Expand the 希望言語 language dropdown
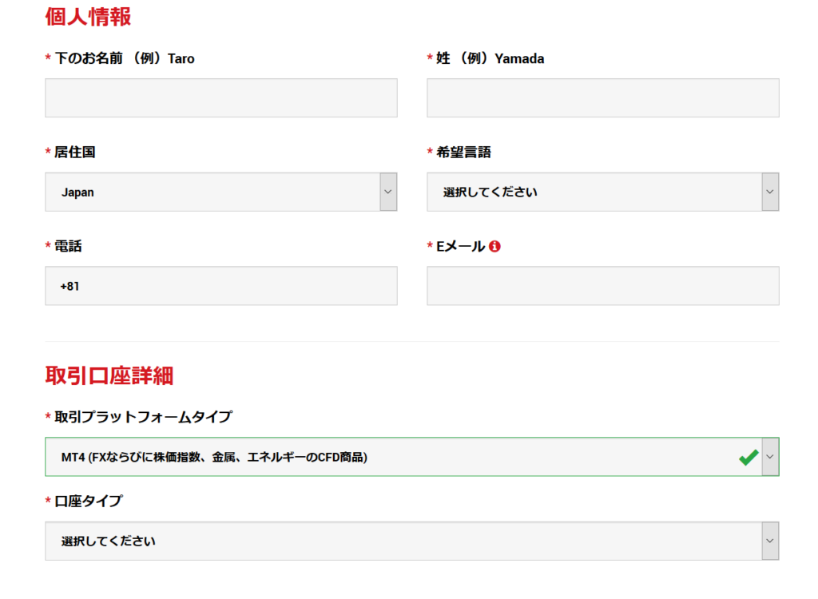Viewport: 818px width, 599px height. tap(602, 192)
